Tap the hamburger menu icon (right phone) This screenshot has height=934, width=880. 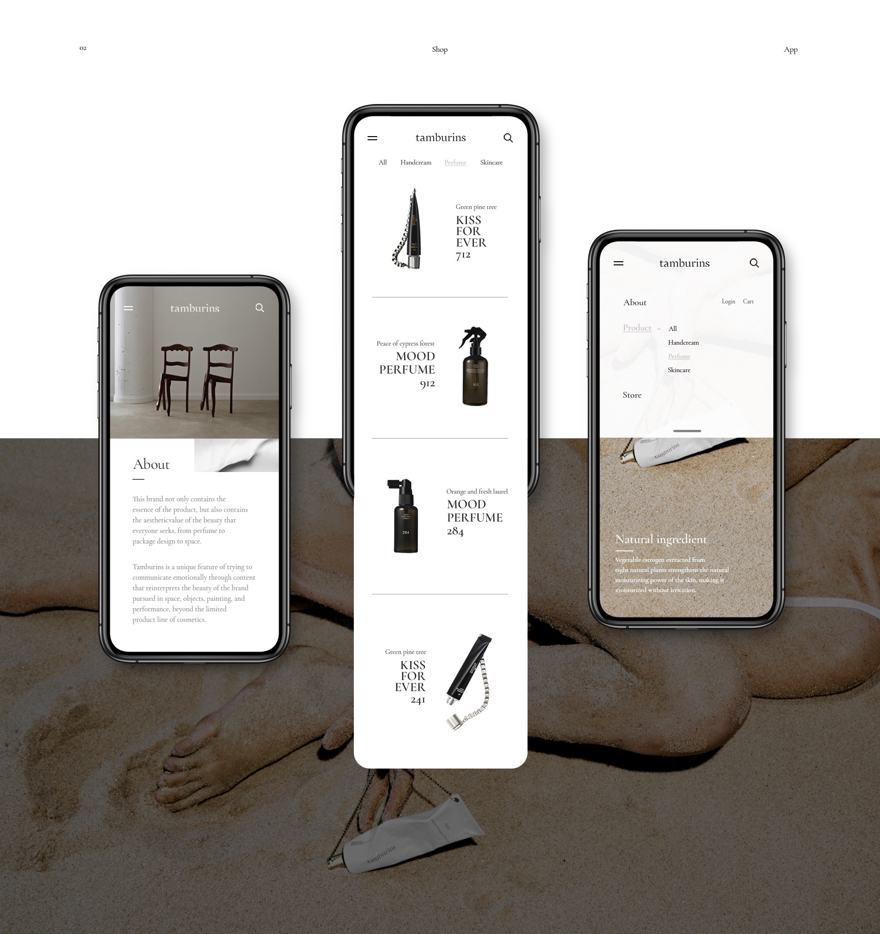620,263
